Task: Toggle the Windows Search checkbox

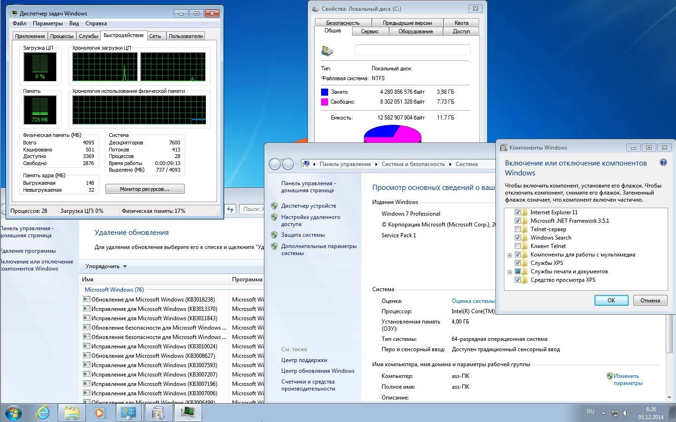Action: (x=518, y=237)
